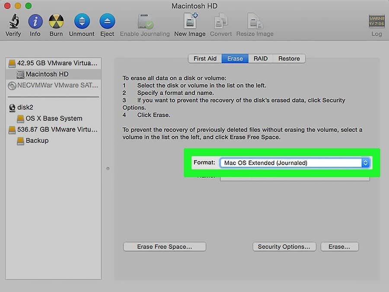Unmount the selected volume via toolbar

(x=82, y=21)
